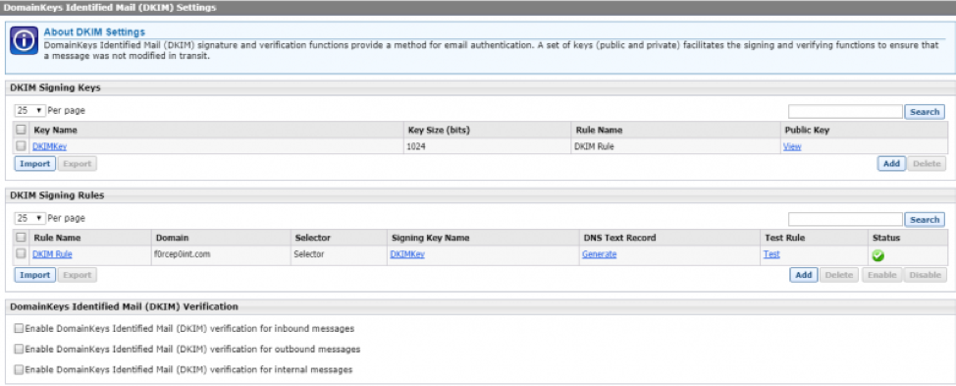Open DKIMKey link under Signing Key Name

point(406,254)
